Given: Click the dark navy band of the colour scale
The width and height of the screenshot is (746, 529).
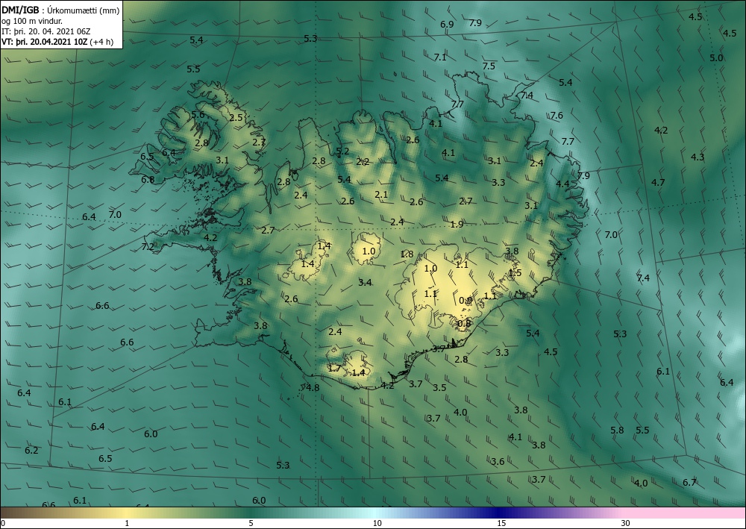Looking at the screenshot, I should coord(500,513).
